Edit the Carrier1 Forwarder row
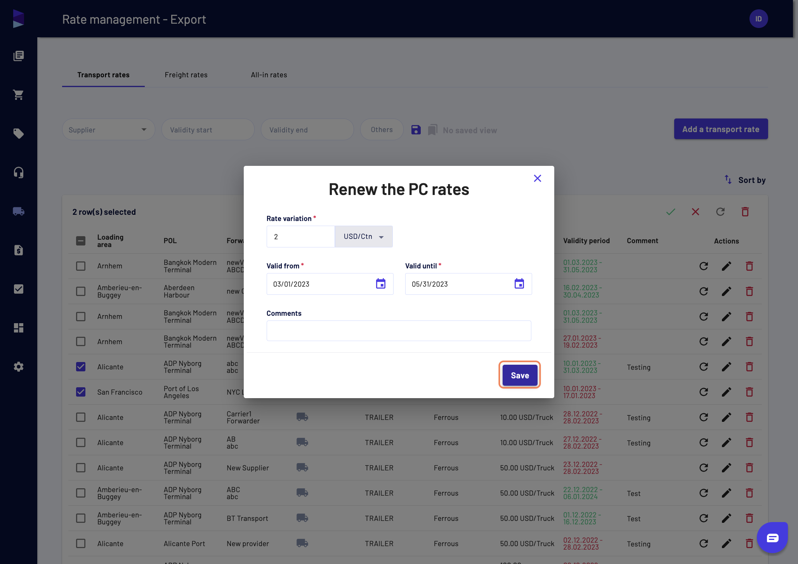 [x=726, y=417]
